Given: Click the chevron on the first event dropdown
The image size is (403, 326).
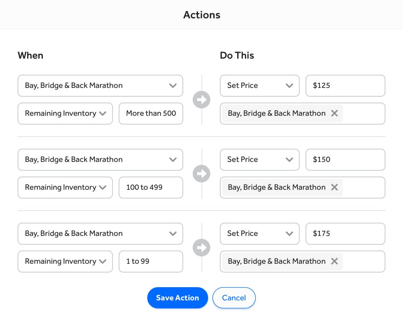Looking at the screenshot, I should pyautogui.click(x=173, y=86).
